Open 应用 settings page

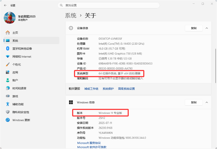click(15, 72)
